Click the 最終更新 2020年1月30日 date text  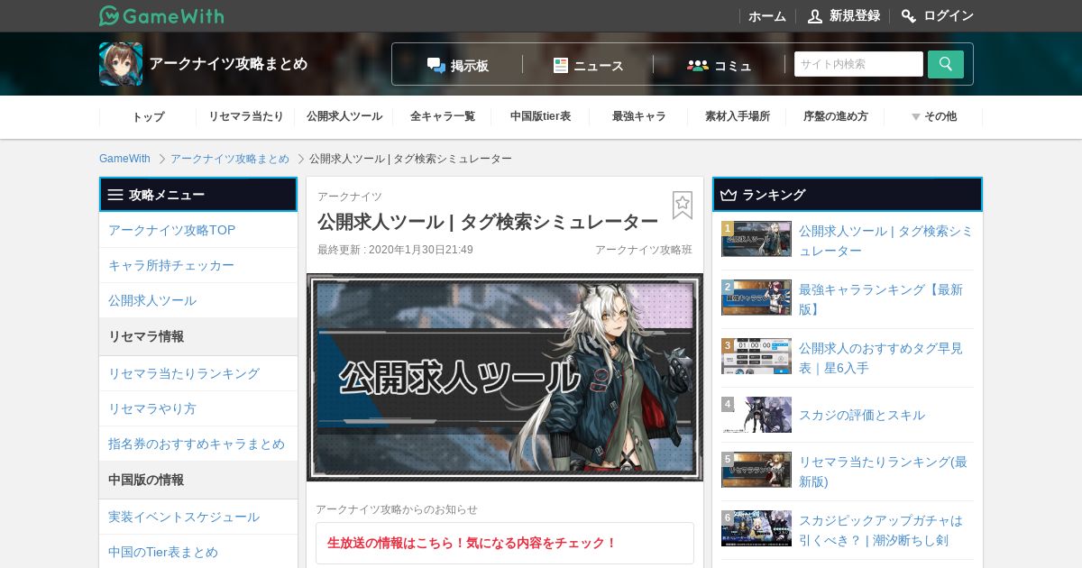coord(395,250)
